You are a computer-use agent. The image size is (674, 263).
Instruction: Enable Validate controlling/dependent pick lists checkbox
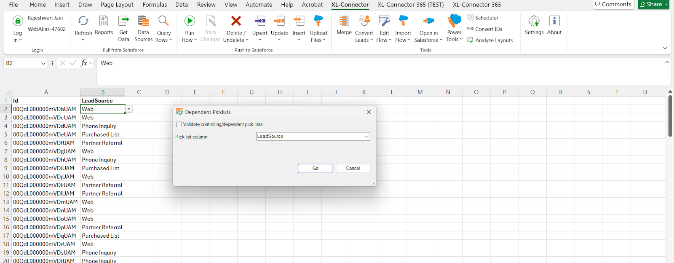pos(179,124)
